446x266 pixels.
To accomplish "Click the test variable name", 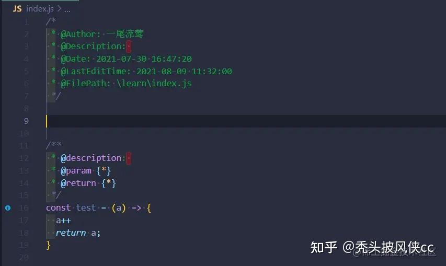I will tap(86, 208).
